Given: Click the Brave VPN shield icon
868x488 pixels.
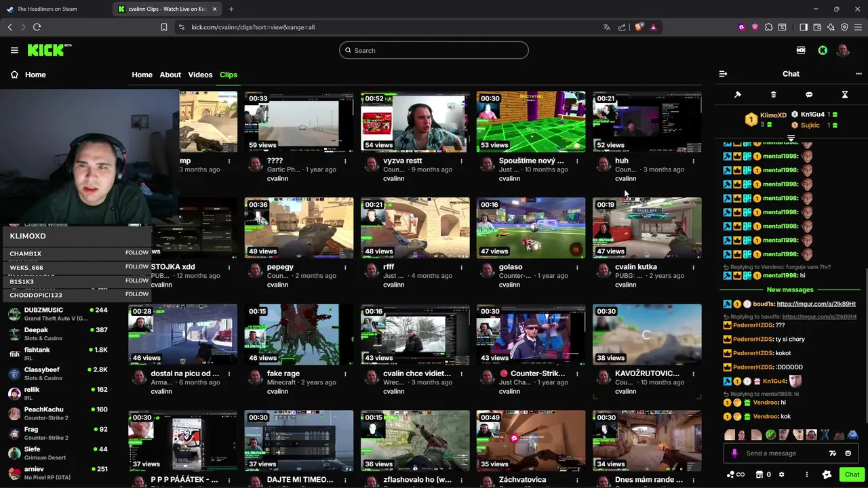Looking at the screenshot, I should (x=844, y=27).
